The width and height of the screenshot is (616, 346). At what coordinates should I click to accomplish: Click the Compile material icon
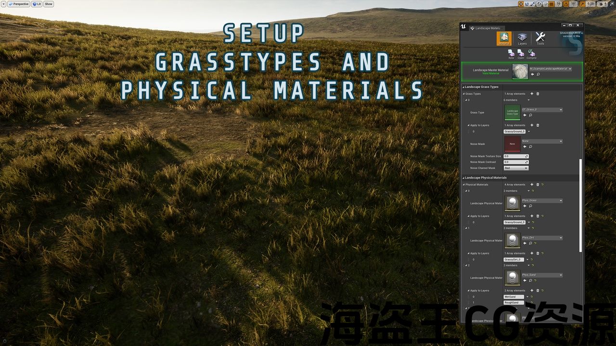pyautogui.click(x=531, y=53)
